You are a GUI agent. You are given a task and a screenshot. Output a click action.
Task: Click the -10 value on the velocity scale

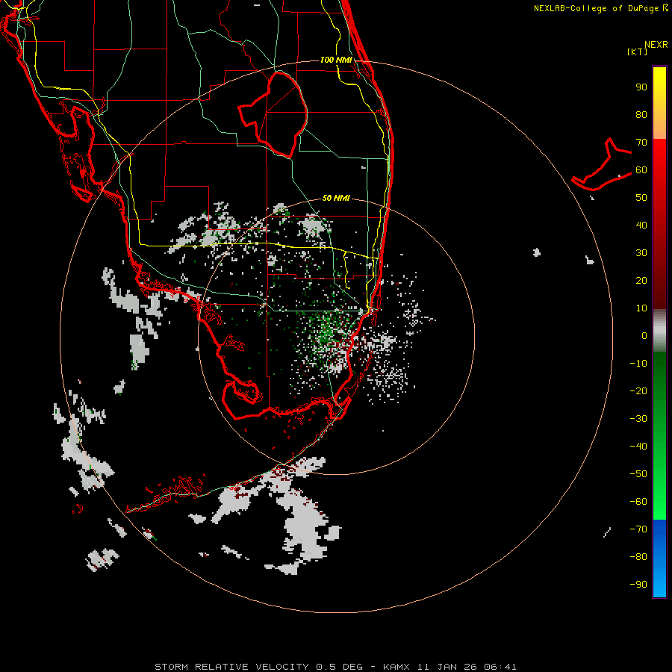(638, 364)
